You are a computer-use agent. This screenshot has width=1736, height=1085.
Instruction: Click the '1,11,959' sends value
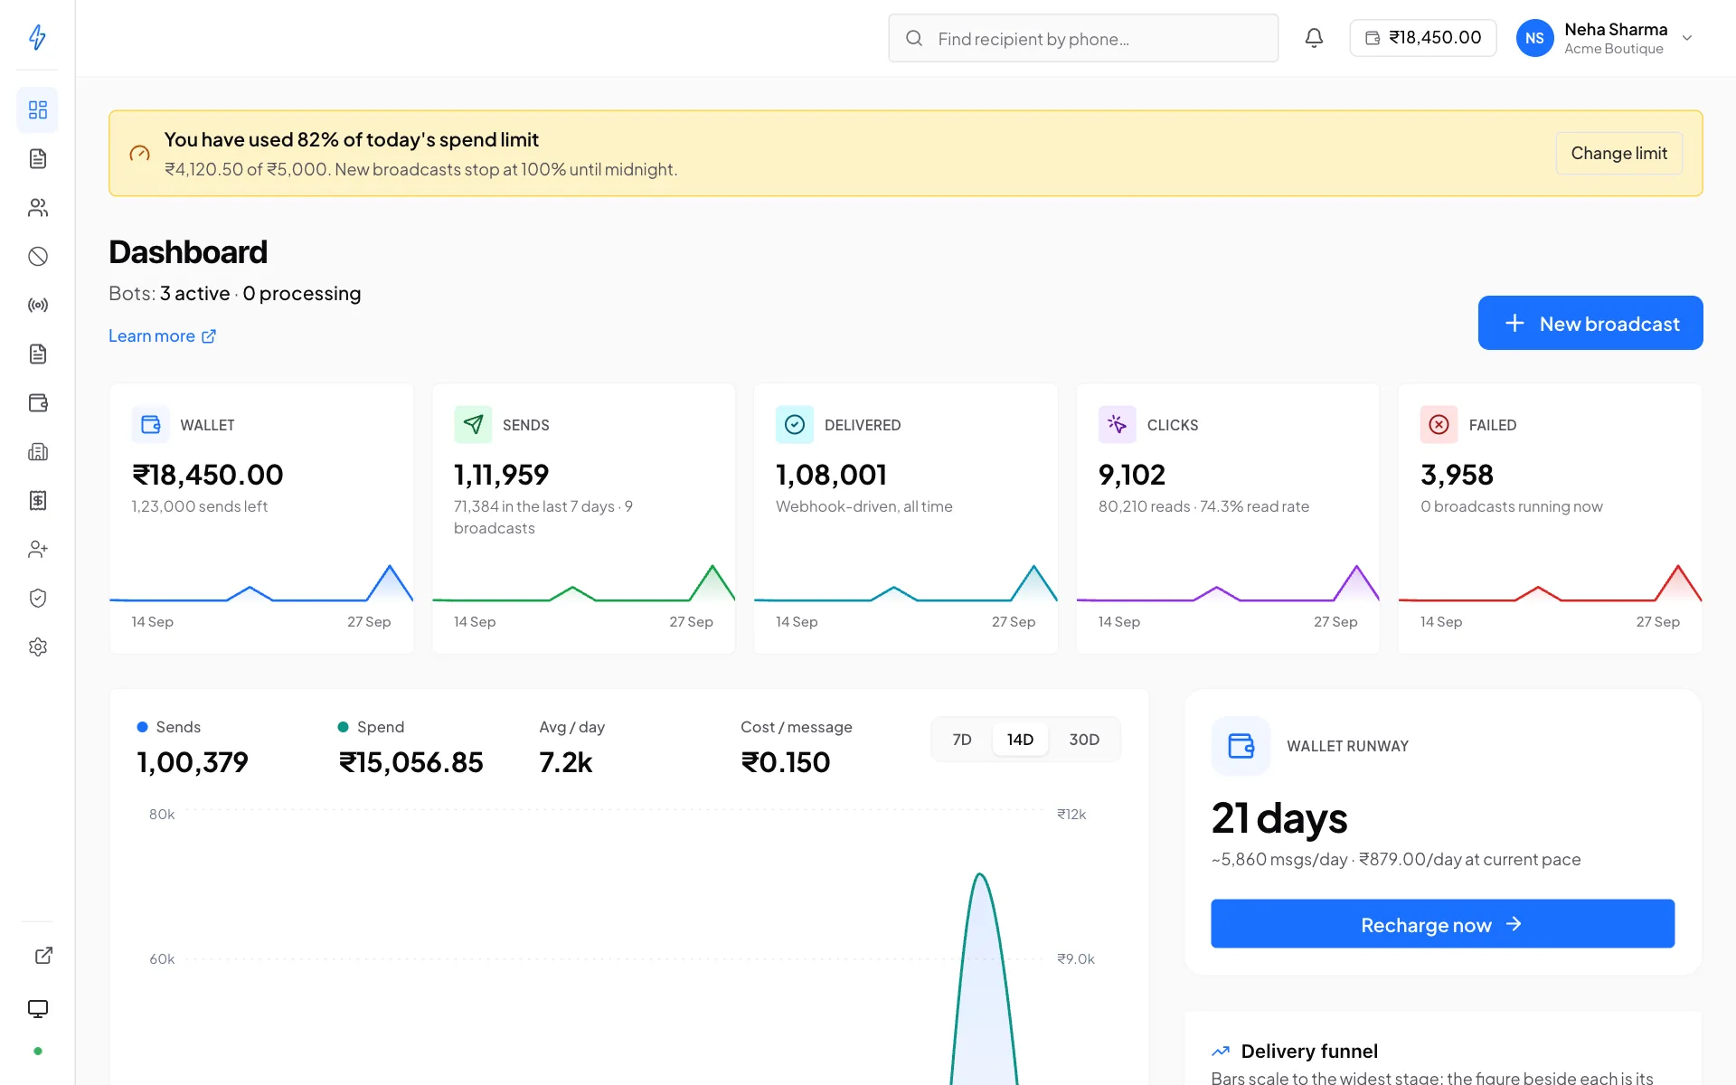pyautogui.click(x=501, y=475)
